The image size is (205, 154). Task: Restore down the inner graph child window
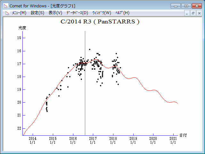coord(193,13)
